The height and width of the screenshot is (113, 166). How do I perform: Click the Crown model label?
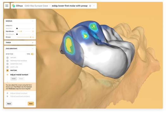pos(8,37)
